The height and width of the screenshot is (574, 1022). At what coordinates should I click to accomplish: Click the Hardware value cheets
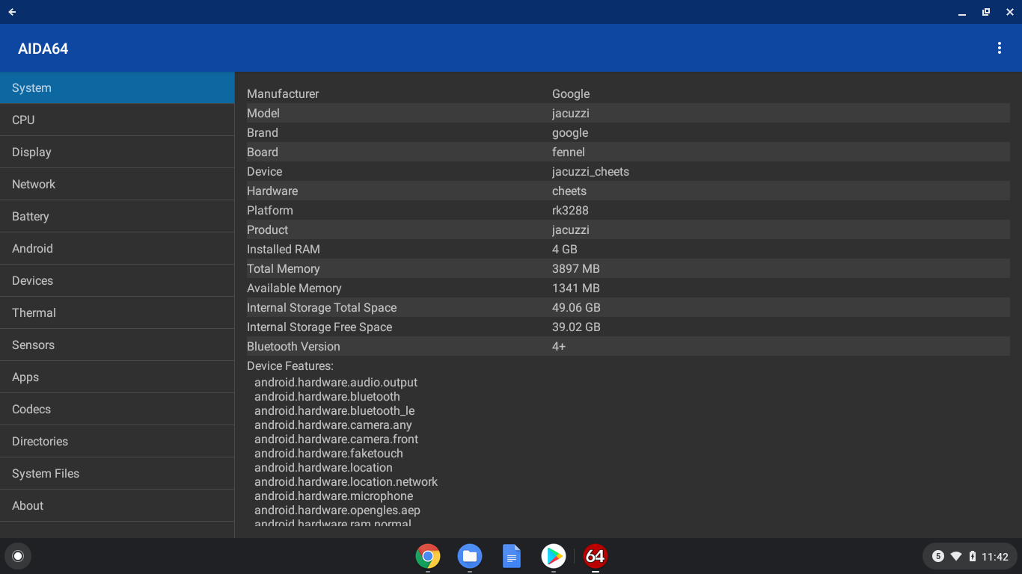(x=569, y=191)
